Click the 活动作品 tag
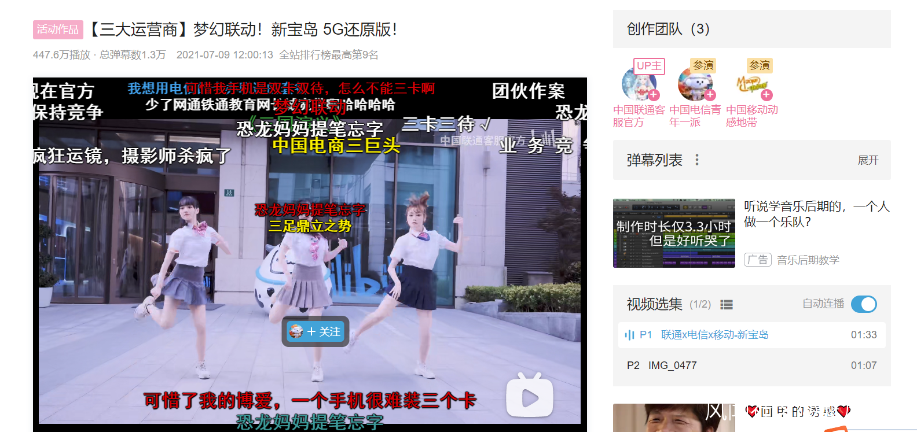 tap(58, 29)
